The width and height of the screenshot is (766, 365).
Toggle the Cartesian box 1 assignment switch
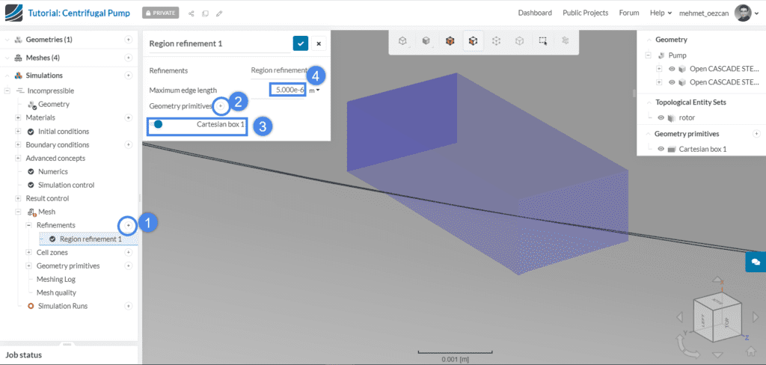pyautogui.click(x=157, y=125)
